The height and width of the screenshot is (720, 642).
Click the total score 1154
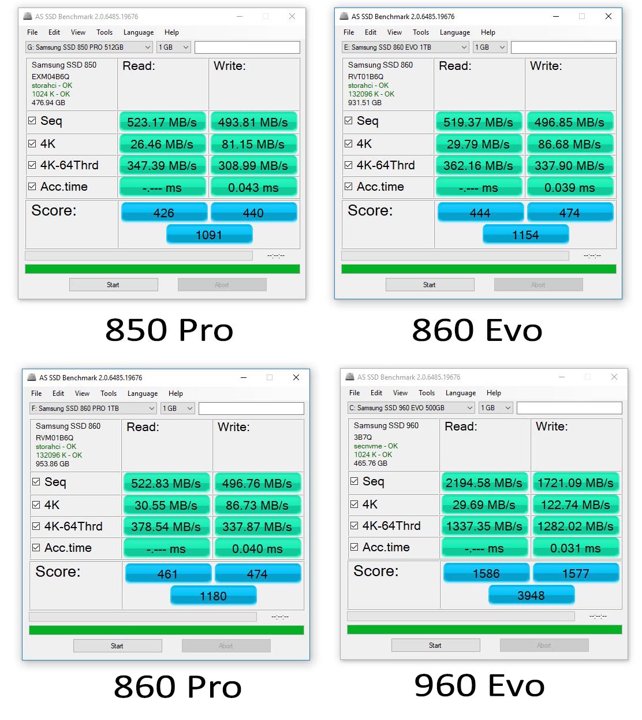click(525, 235)
